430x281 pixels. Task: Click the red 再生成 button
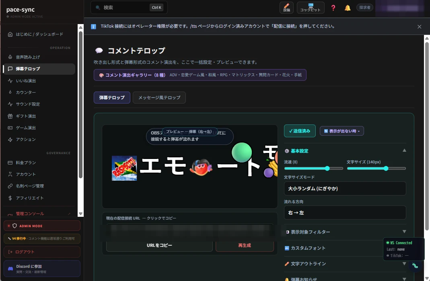245,245
